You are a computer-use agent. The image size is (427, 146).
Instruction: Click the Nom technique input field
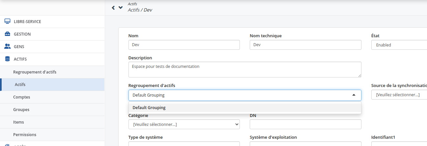pos(305,45)
